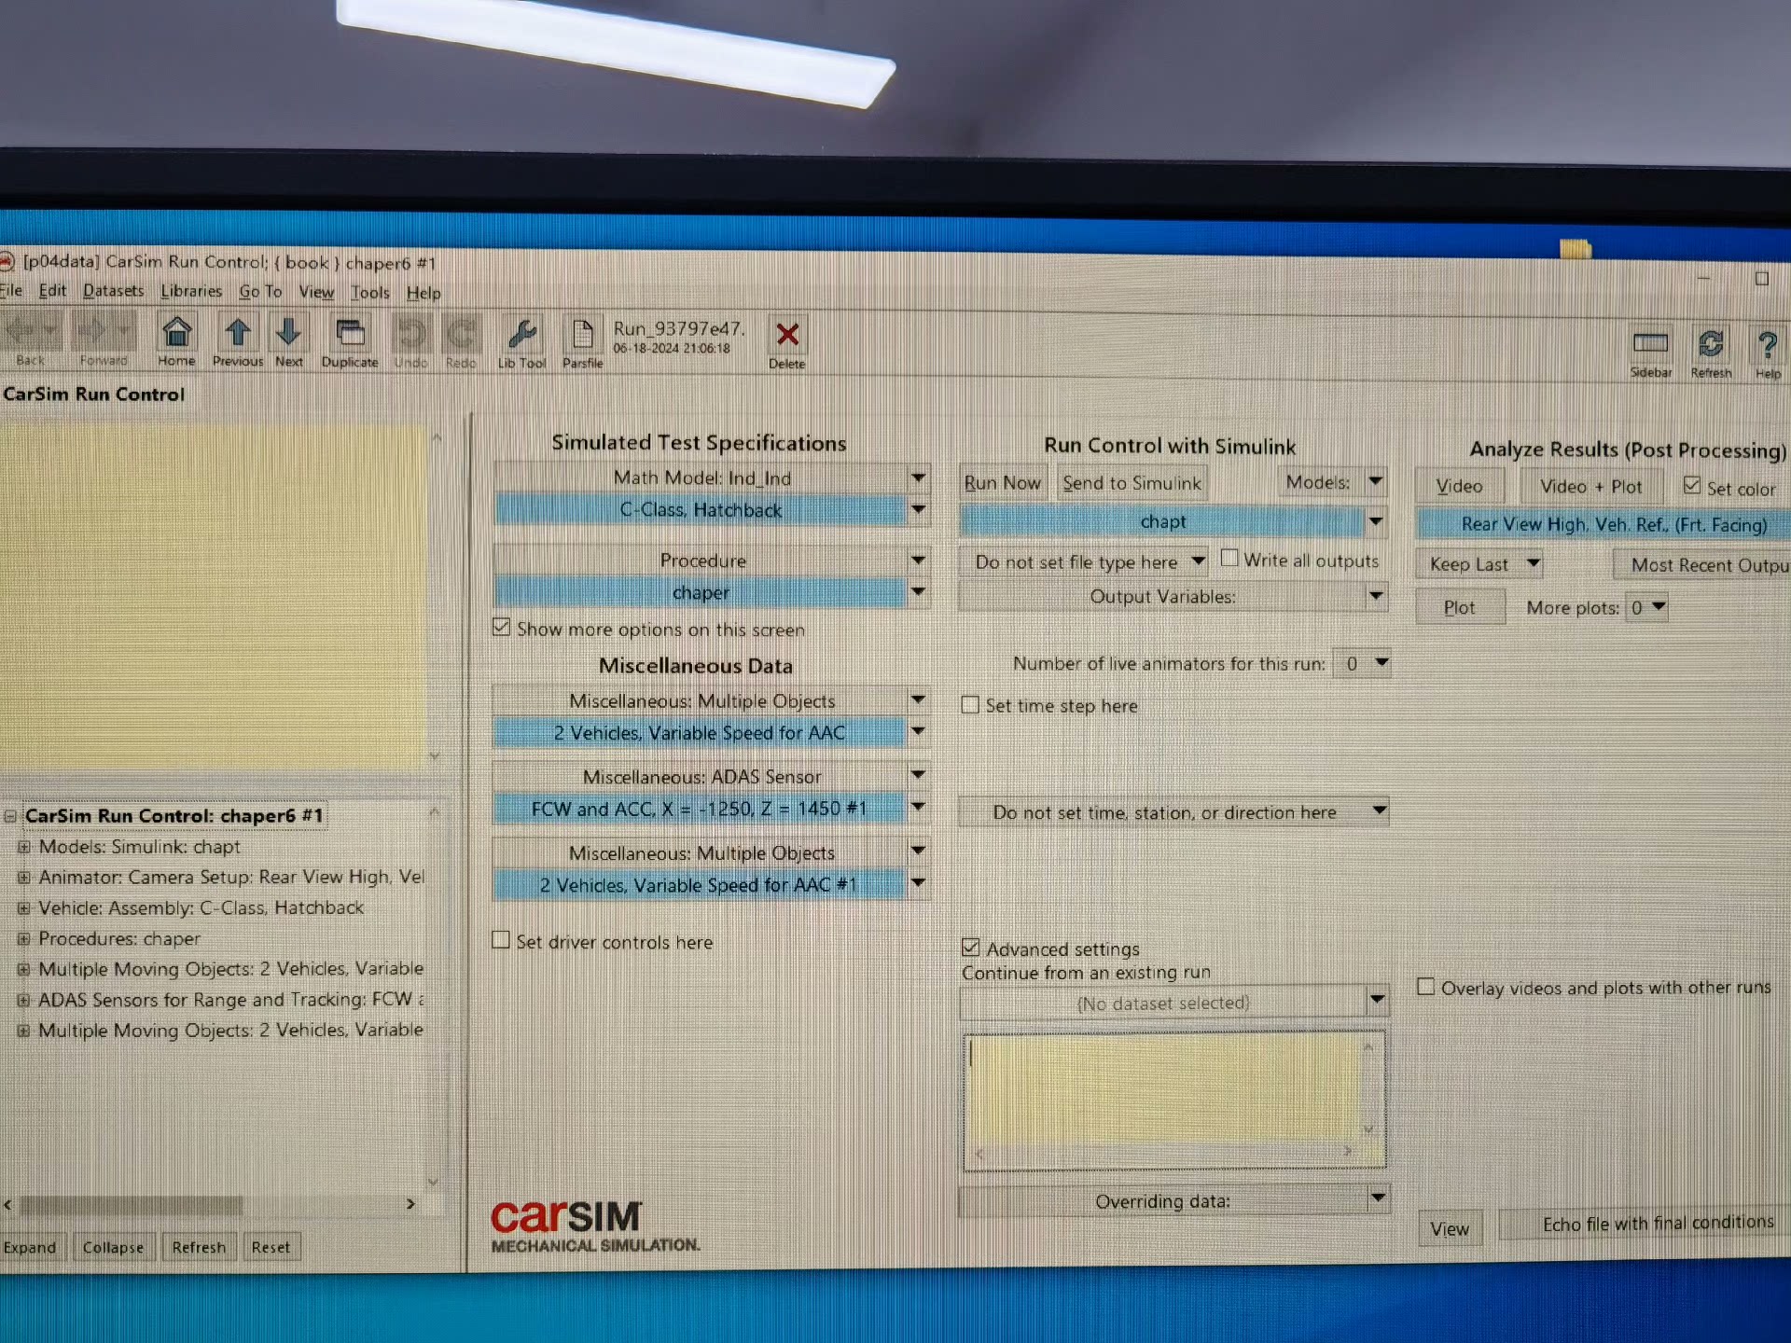Click the Run Now button
This screenshot has width=1791, height=1343.
coord(1003,483)
